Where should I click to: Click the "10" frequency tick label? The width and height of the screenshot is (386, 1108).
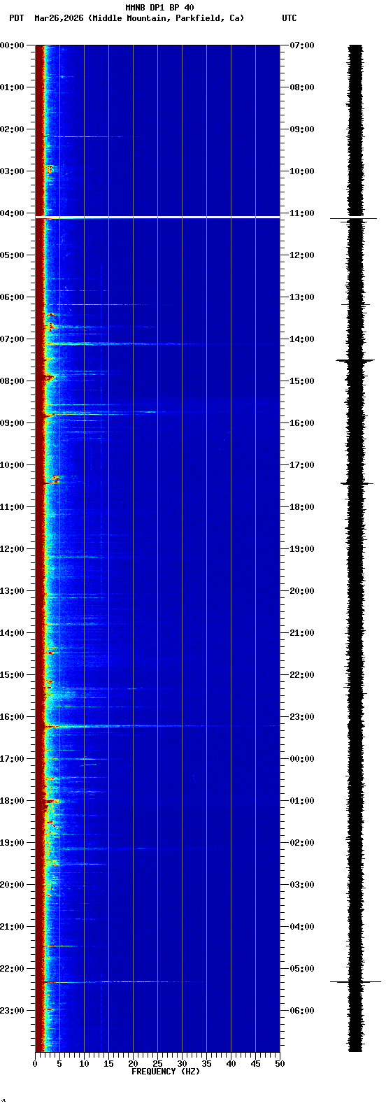click(x=84, y=1064)
